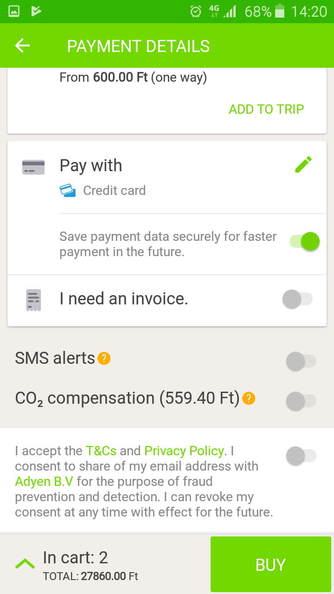This screenshot has height=594, width=334.
Task: Open CO2 compensation info question mark
Action: [249, 398]
